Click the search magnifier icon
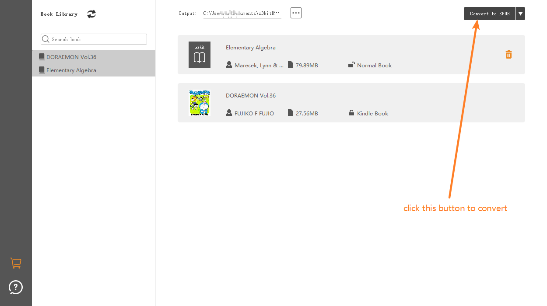Viewport: 547px width, 306px height. click(x=46, y=39)
